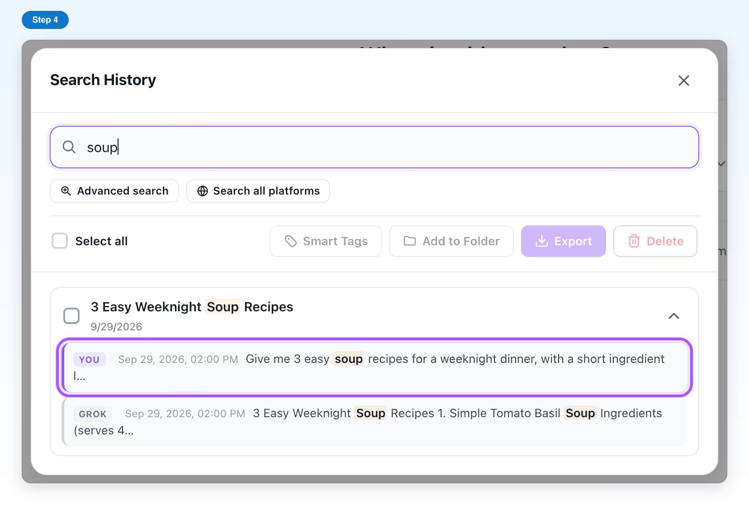Click the YOU badge
749x505 pixels.
89,360
